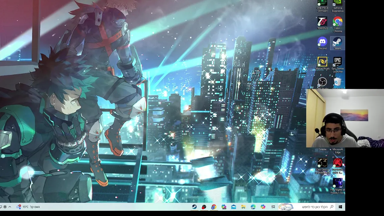The height and width of the screenshot is (216, 384).
Task: Expand the hidden system tray icons chevron
Action: 10,207
